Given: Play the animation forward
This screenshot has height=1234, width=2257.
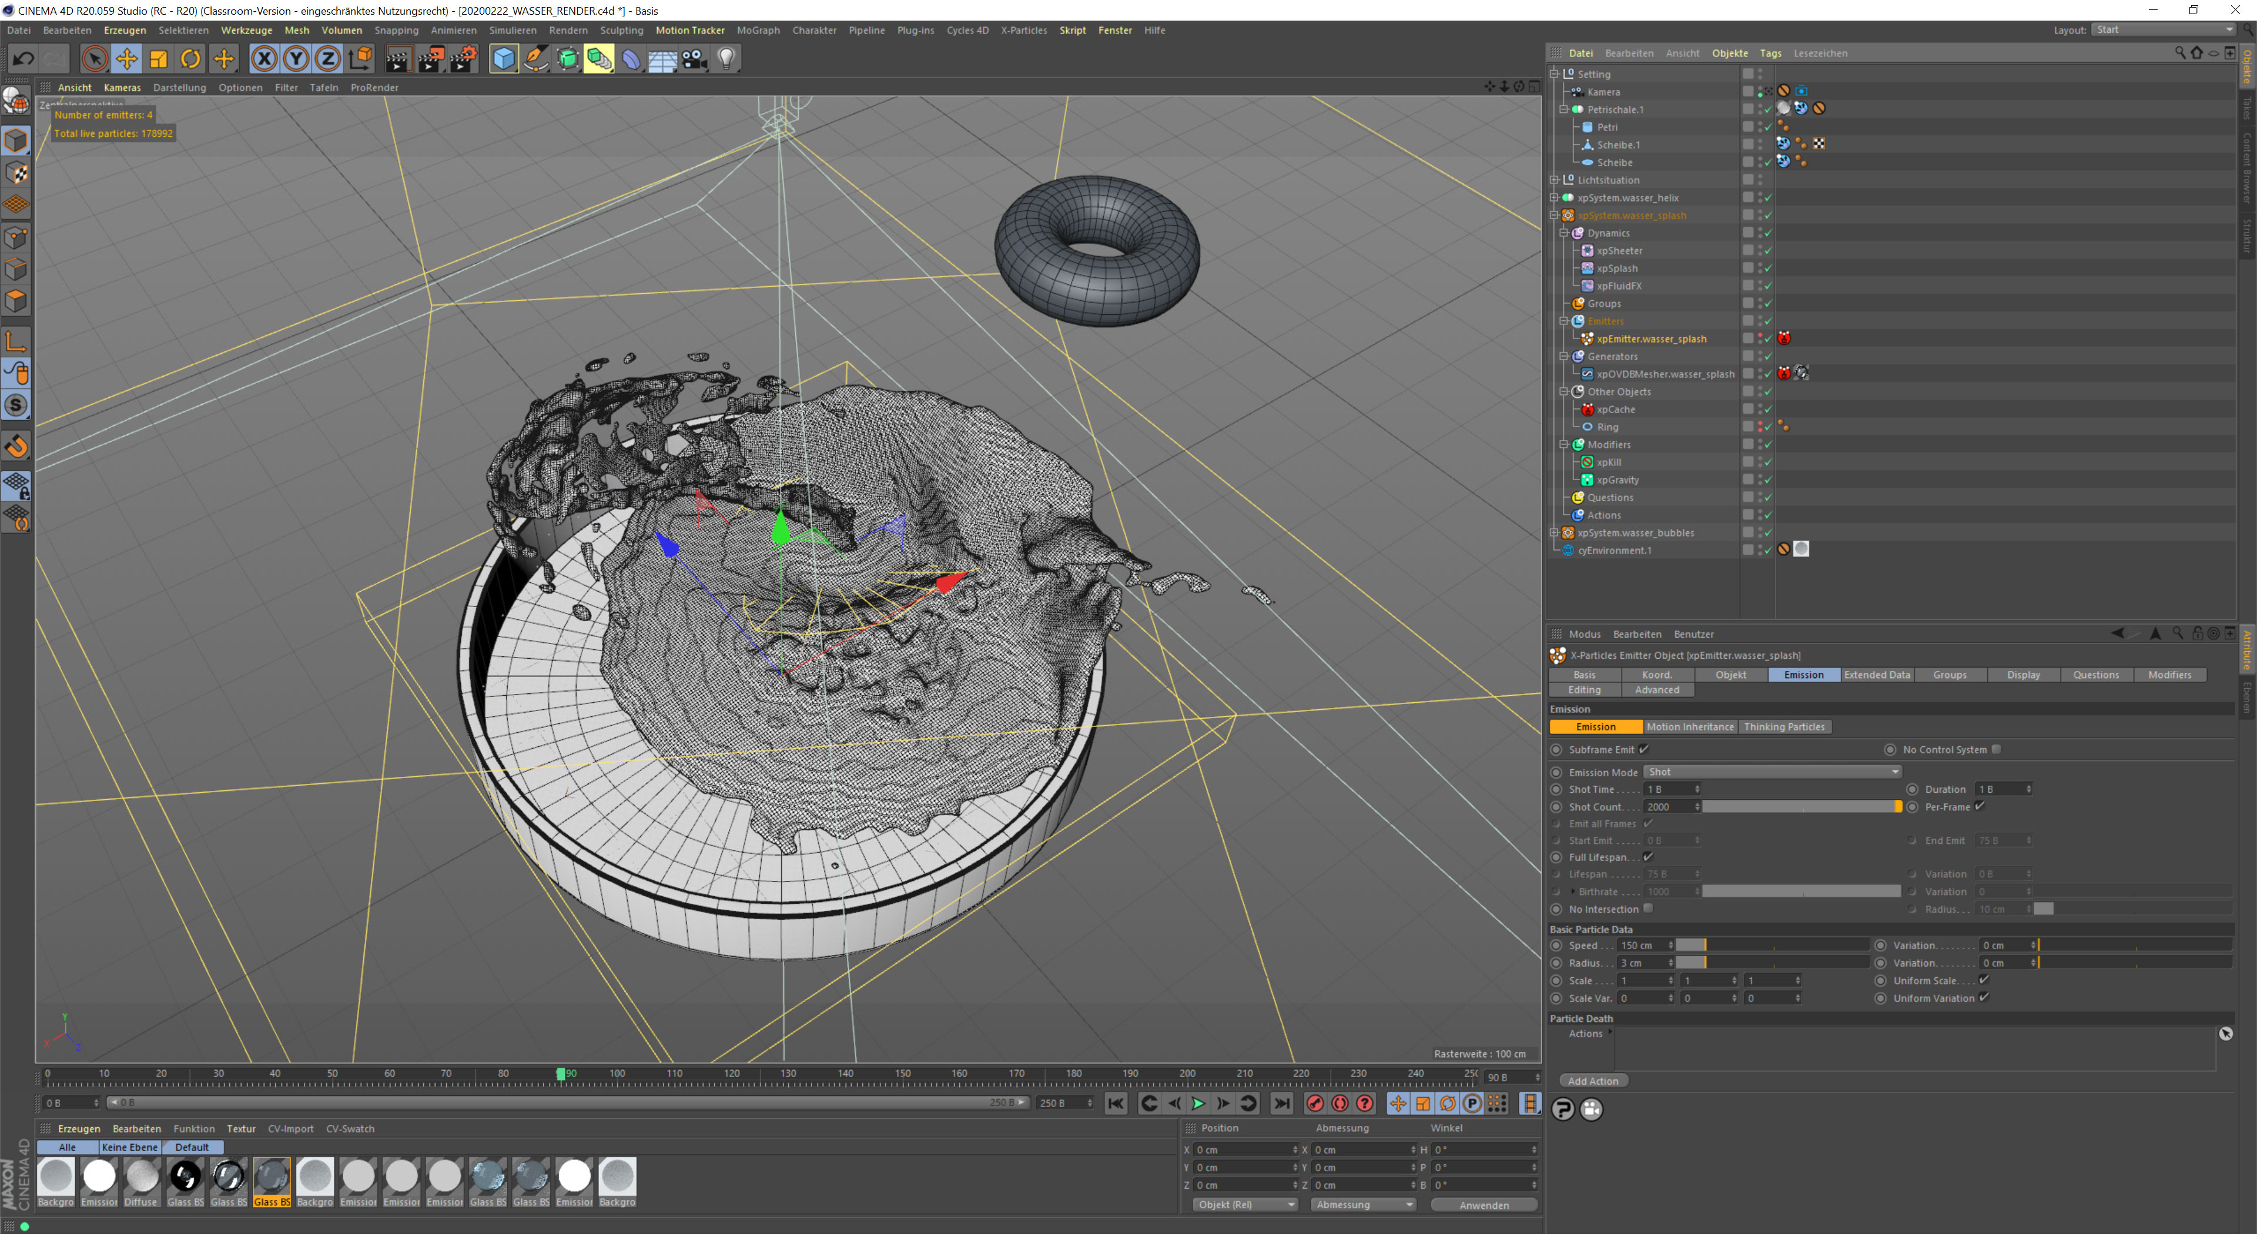Looking at the screenshot, I should [1198, 1104].
